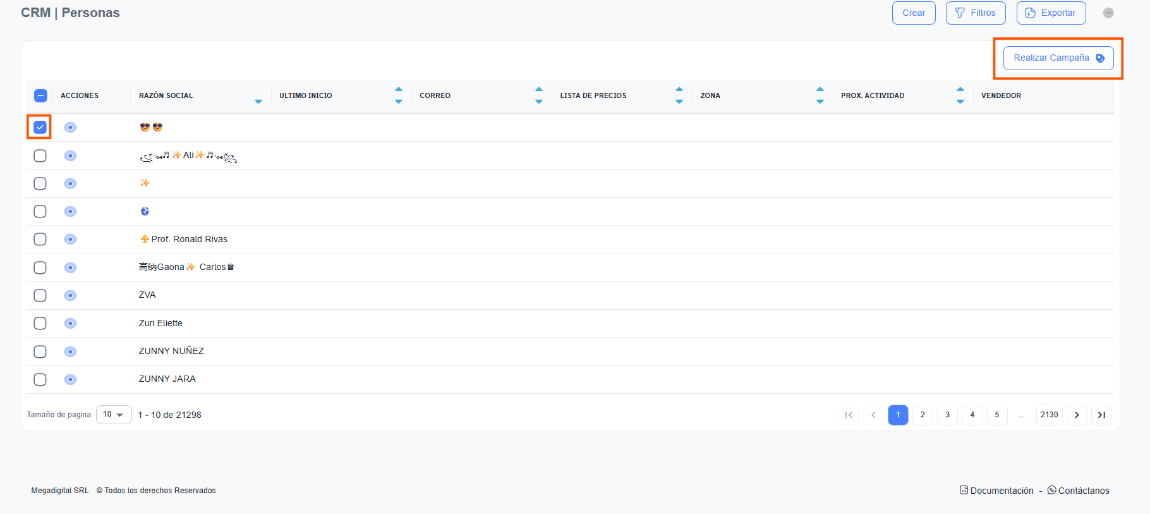Click the eye icon on ZVA row
The height and width of the screenshot is (514, 1150).
tap(70, 295)
